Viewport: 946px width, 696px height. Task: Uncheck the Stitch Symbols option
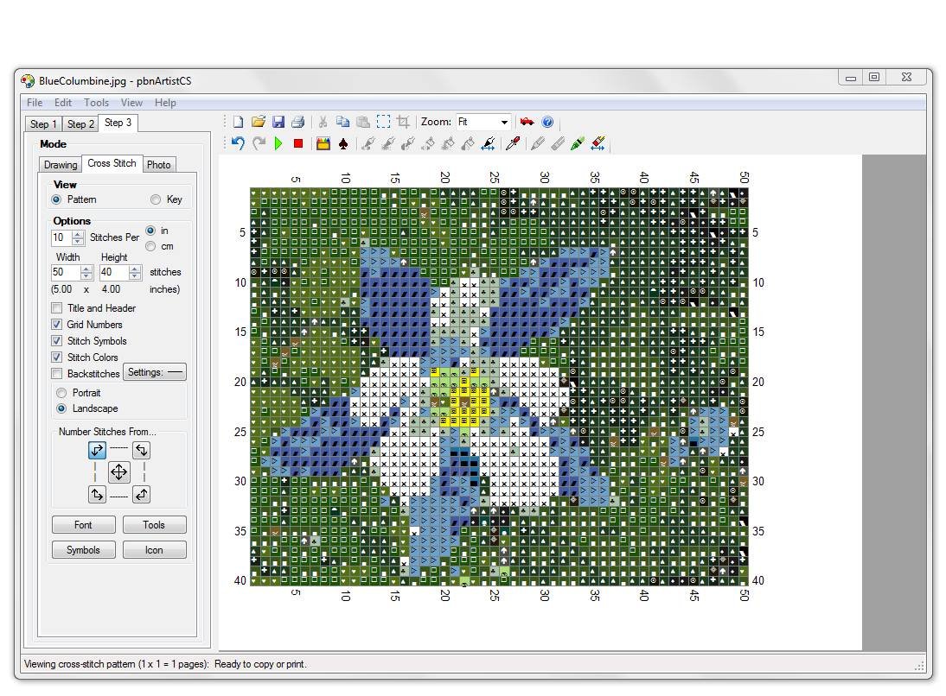[x=57, y=340]
